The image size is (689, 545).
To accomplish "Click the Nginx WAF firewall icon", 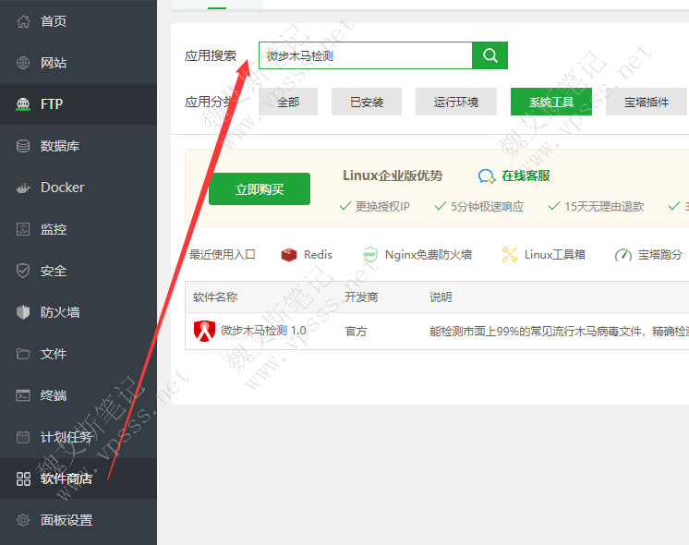I will pyautogui.click(x=370, y=254).
